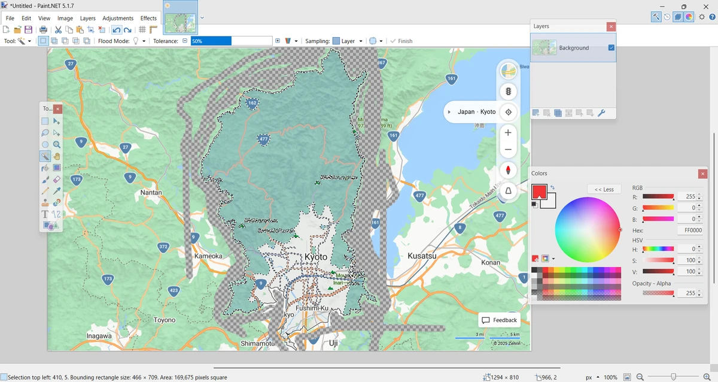Screen dimensions: 718x382
Task: Click the Tolerance percentage slider bar
Action: 231,41
